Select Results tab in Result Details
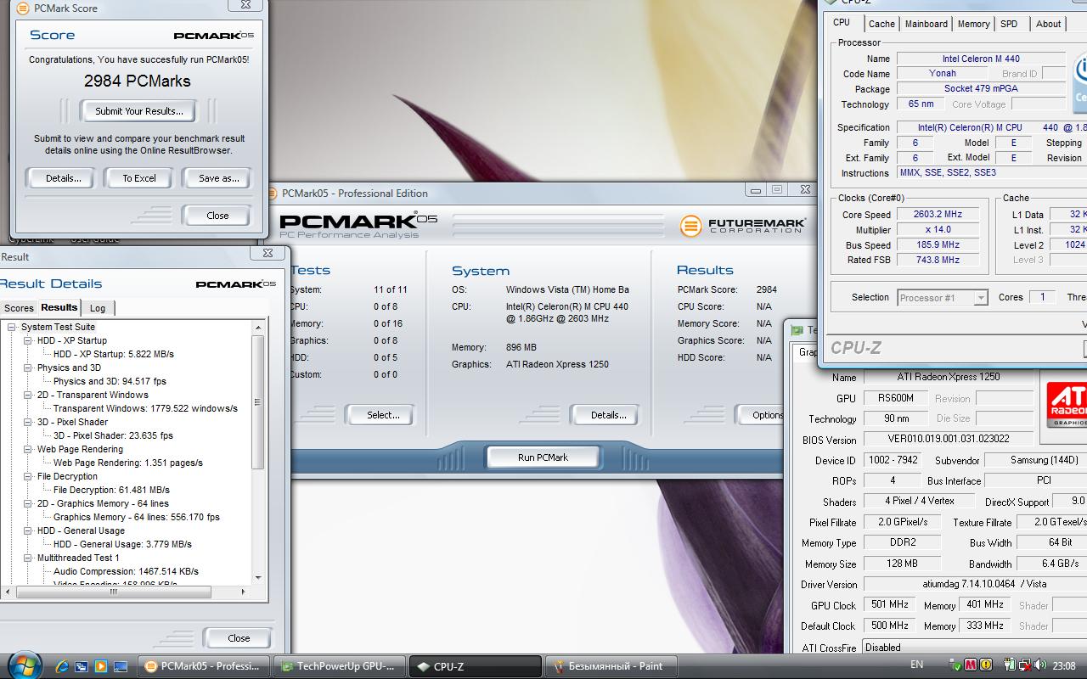 (x=59, y=307)
